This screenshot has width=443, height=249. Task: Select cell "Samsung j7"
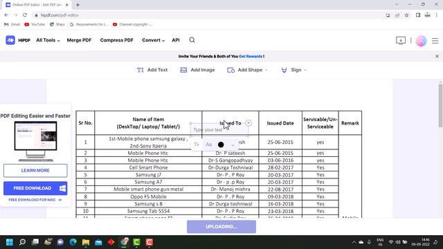pyautogui.click(x=148, y=175)
